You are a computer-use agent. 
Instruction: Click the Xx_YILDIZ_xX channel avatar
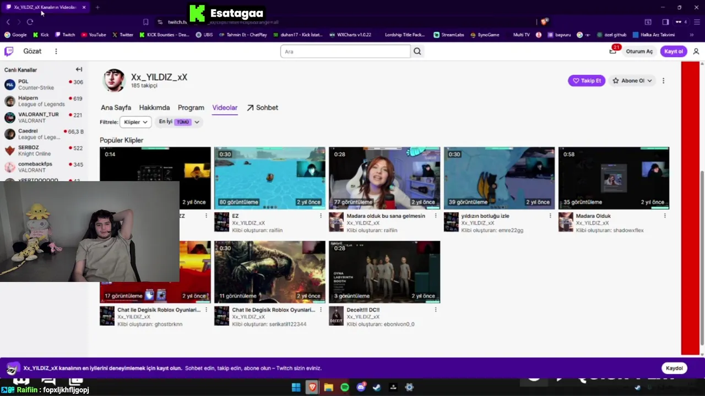pos(114,80)
